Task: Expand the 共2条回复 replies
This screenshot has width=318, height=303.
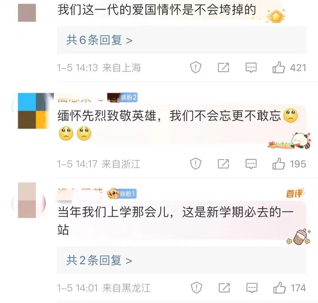Action: click(100, 260)
